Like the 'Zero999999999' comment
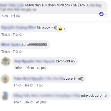Viewport: 111px width, 111px height. tap(6, 52)
